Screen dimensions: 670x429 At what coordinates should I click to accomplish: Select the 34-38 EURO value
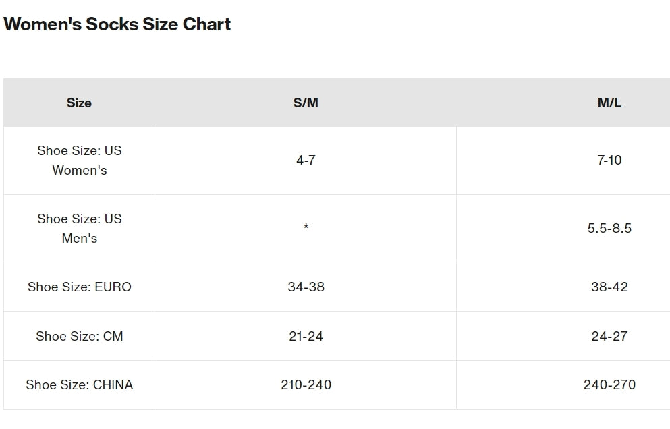click(x=306, y=287)
